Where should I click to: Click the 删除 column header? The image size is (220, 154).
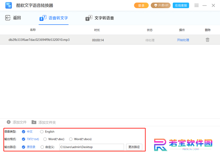coord(208,30)
